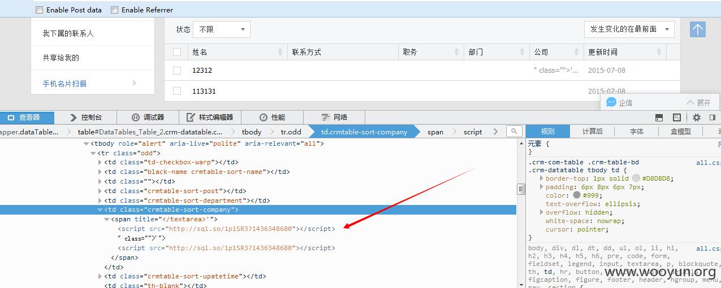This screenshot has height=288, width=721.
Task: Switch to 查看器 inspector tab
Action: pos(27,117)
